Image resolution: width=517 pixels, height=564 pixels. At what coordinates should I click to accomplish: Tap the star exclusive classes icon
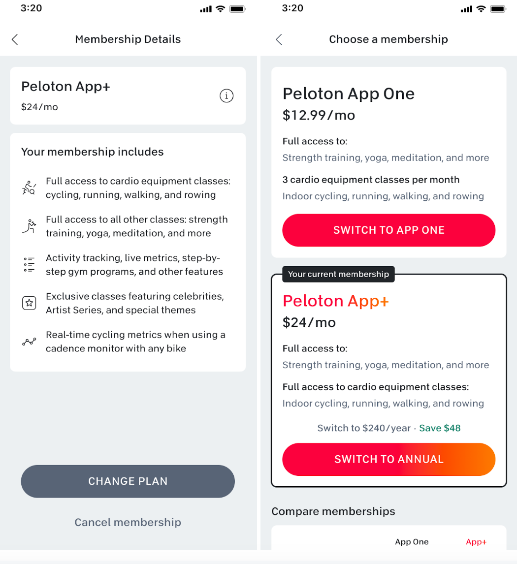(29, 303)
